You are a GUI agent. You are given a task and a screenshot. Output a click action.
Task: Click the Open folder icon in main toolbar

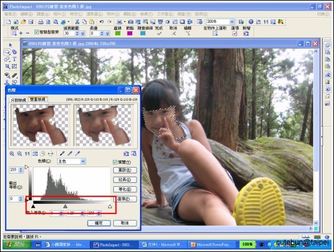coord(23,22)
